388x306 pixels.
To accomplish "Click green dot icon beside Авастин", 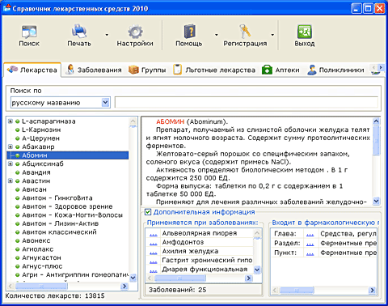I will pos(17,181).
